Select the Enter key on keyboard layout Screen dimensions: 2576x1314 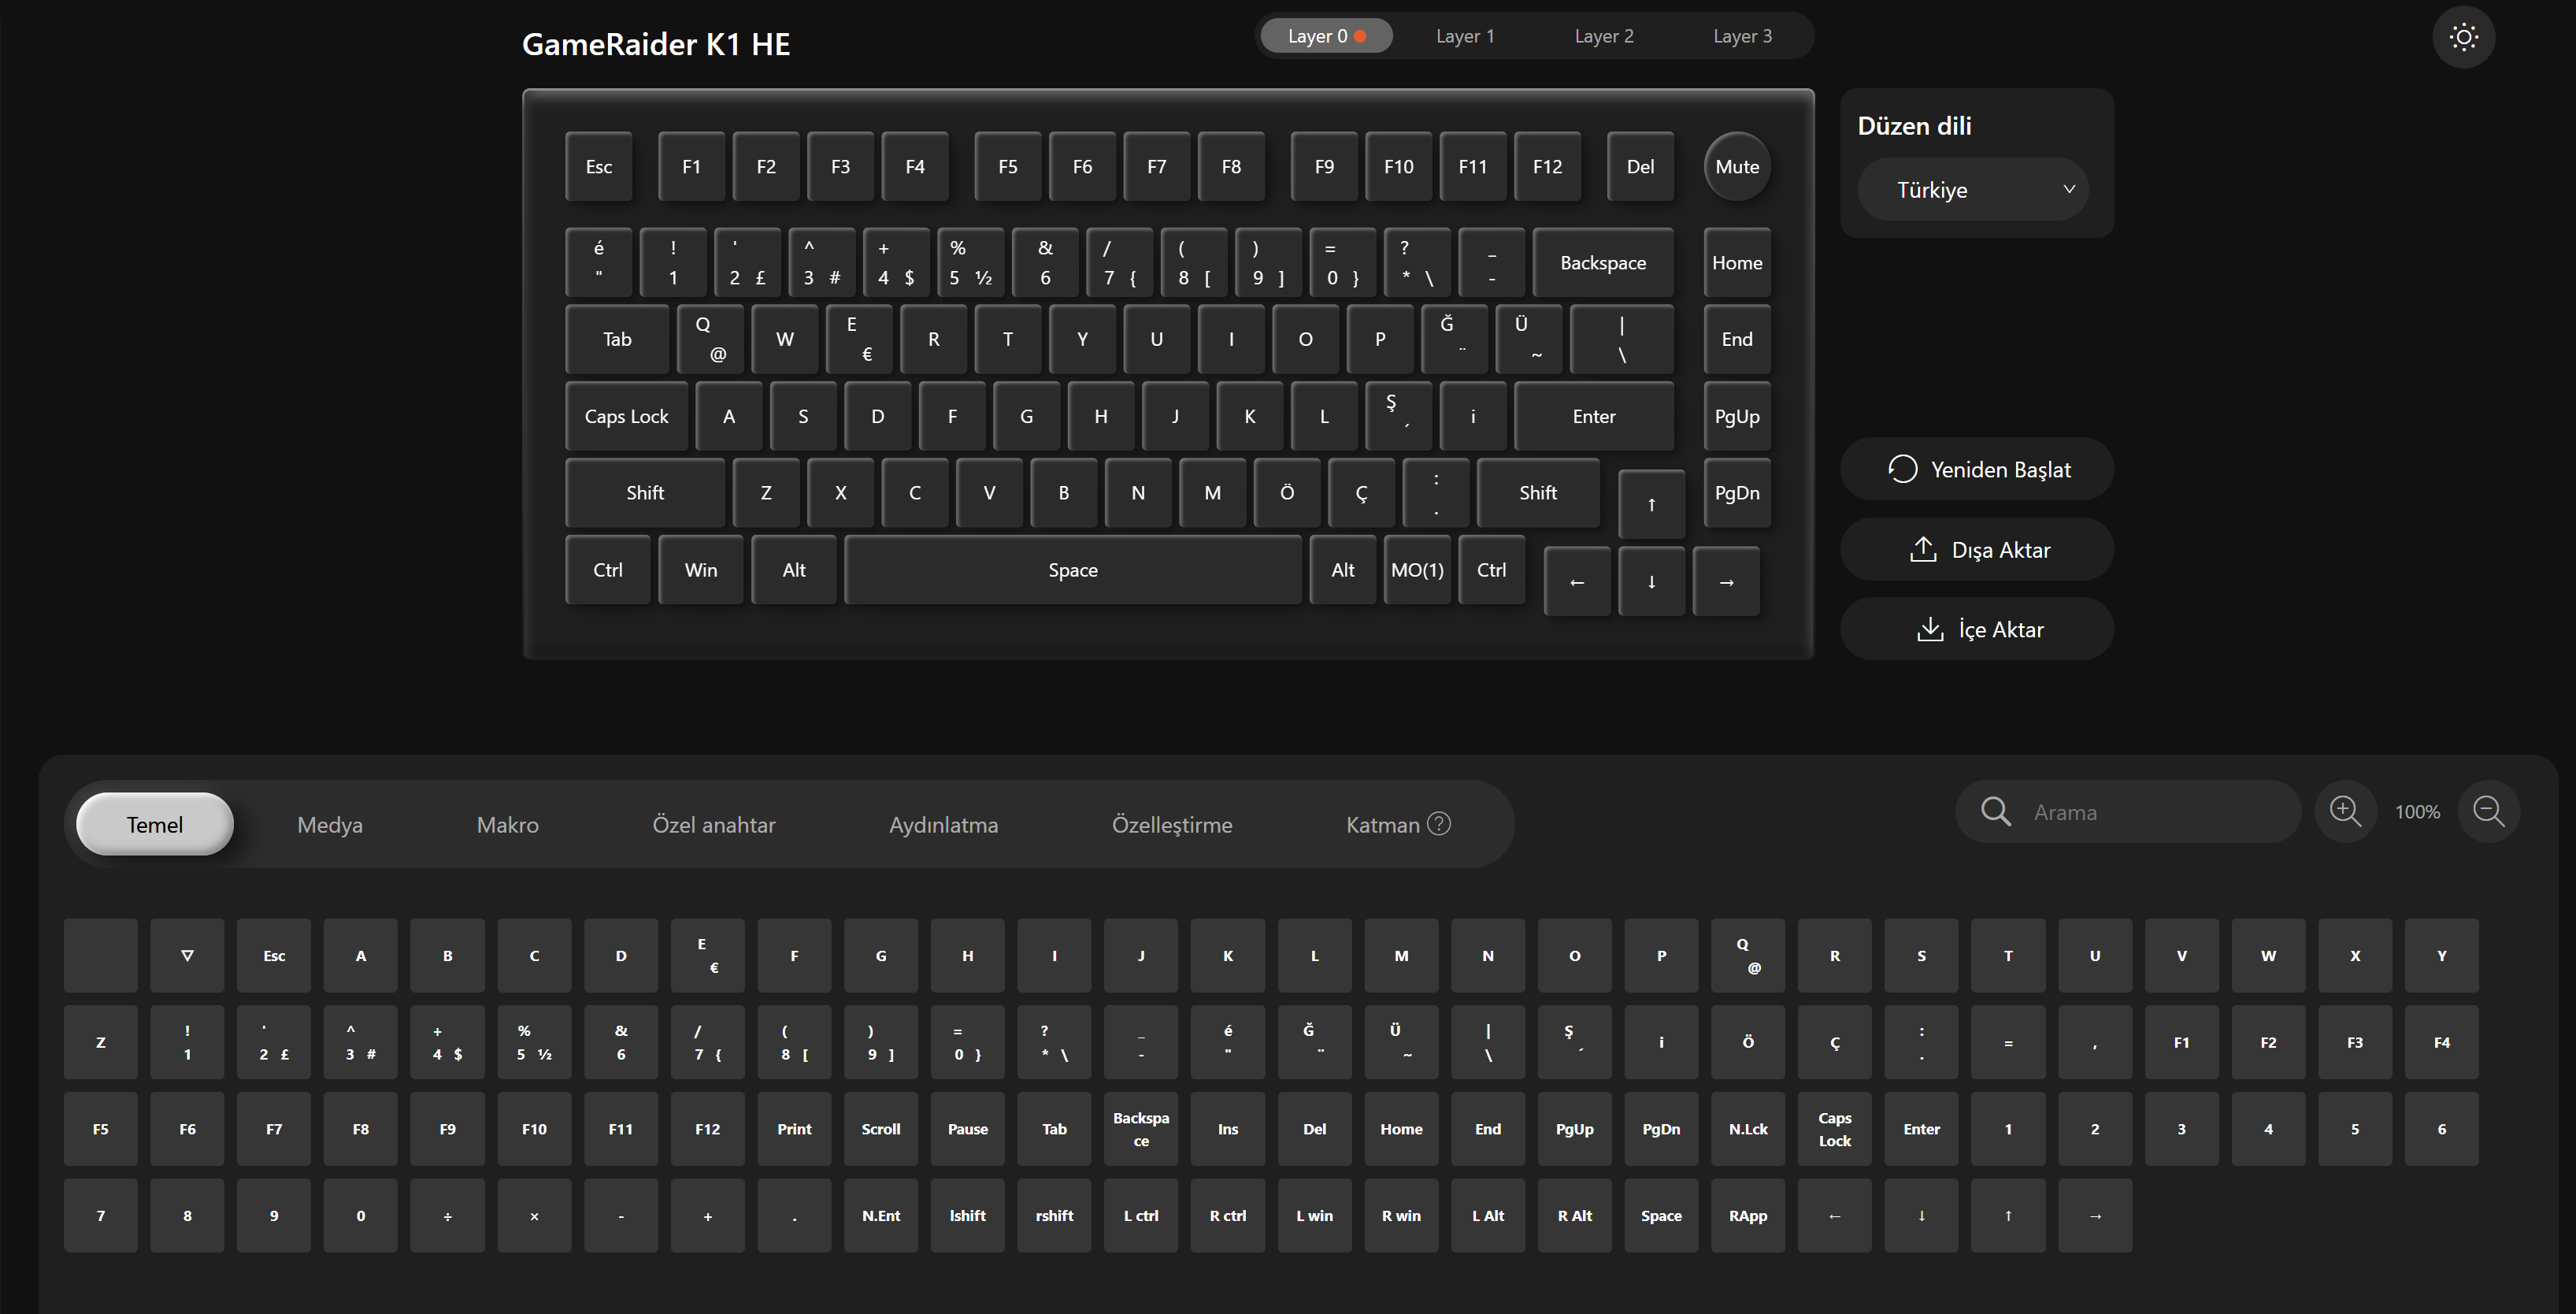[x=1594, y=416]
